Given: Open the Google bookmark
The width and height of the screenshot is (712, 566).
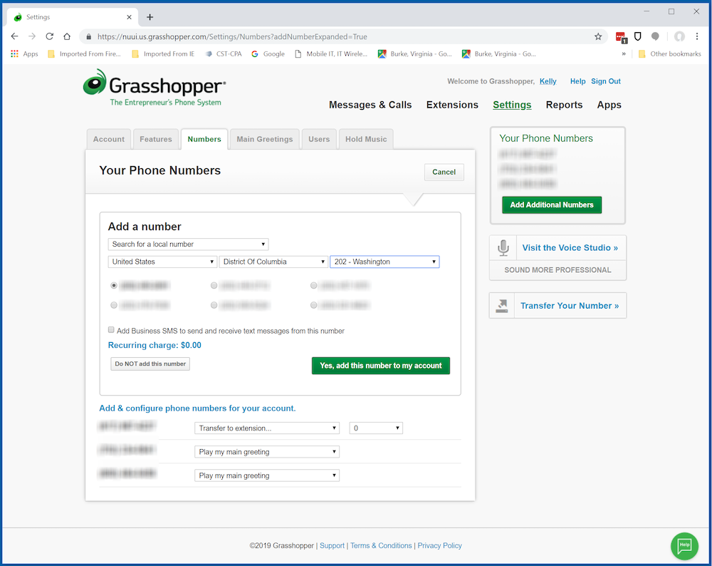Looking at the screenshot, I should 268,53.
